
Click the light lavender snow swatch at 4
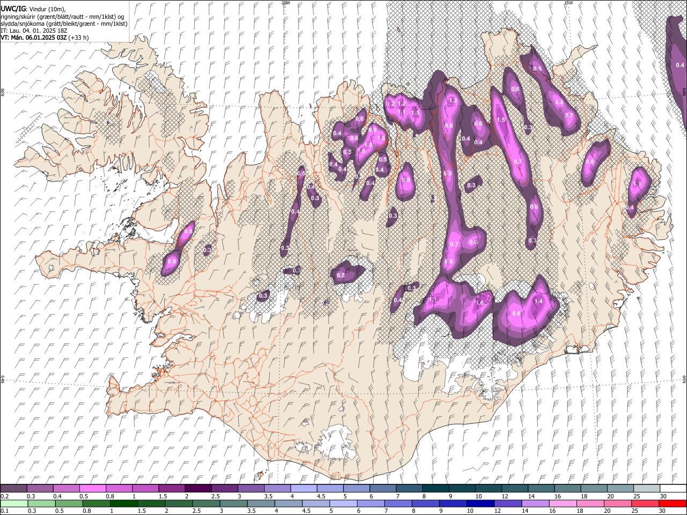(304, 489)
